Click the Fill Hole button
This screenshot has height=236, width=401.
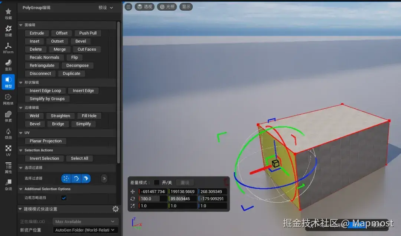click(89, 116)
